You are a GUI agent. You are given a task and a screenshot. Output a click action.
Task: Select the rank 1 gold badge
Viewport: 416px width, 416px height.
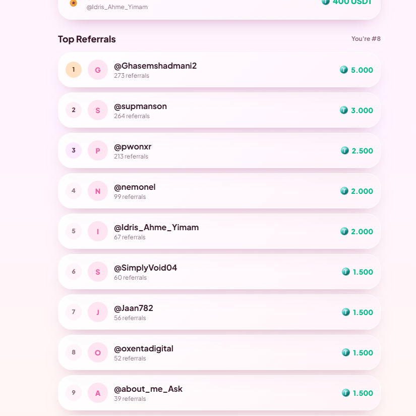coord(74,70)
